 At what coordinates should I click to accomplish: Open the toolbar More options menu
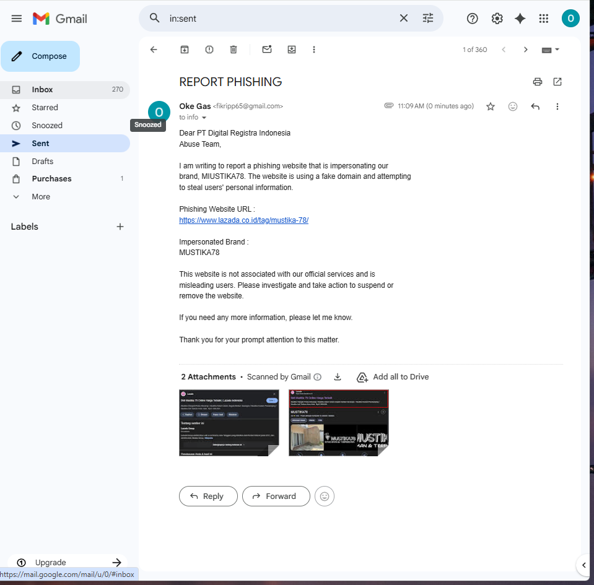click(x=313, y=50)
